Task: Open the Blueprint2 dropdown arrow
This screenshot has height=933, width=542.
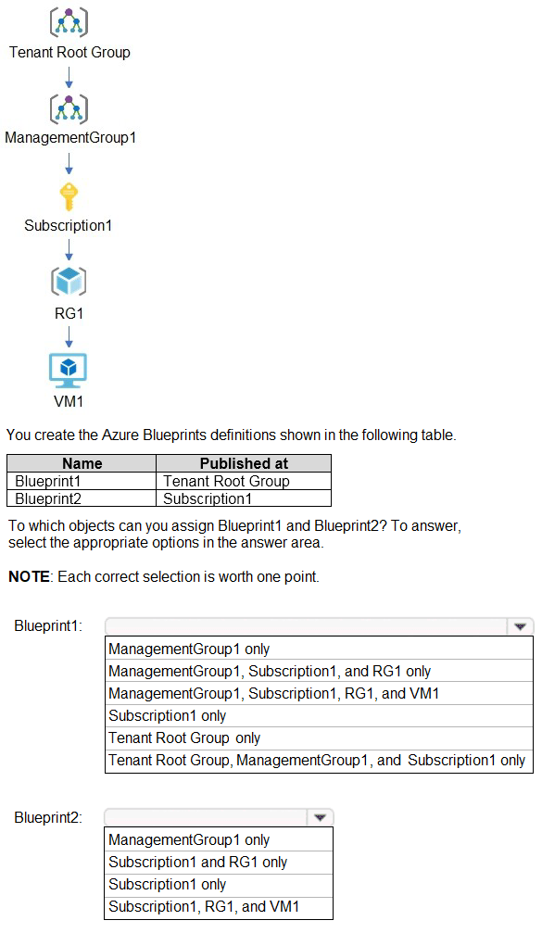Action: click(320, 817)
